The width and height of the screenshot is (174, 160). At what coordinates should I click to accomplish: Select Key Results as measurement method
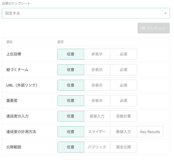[150, 132]
